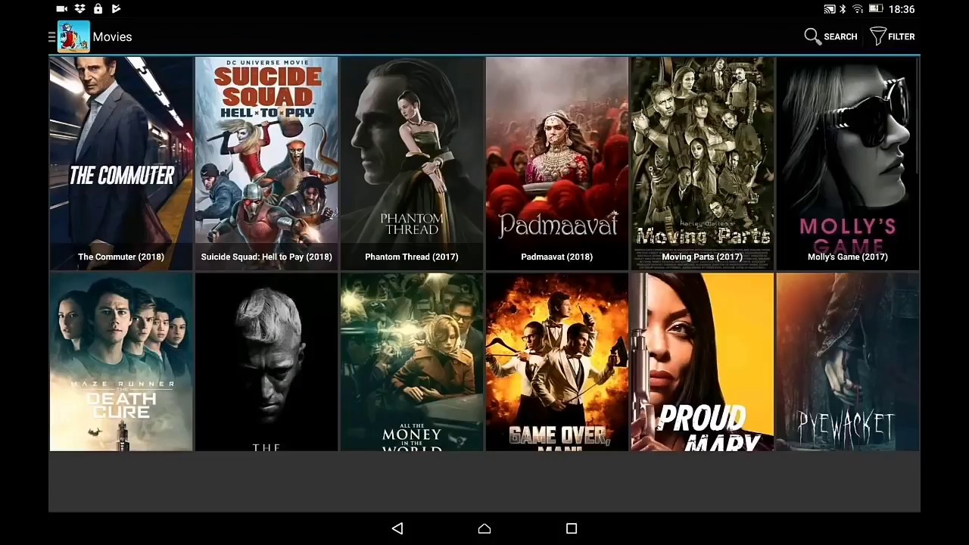
Task: Open the FILTER options label
Action: [x=901, y=36]
